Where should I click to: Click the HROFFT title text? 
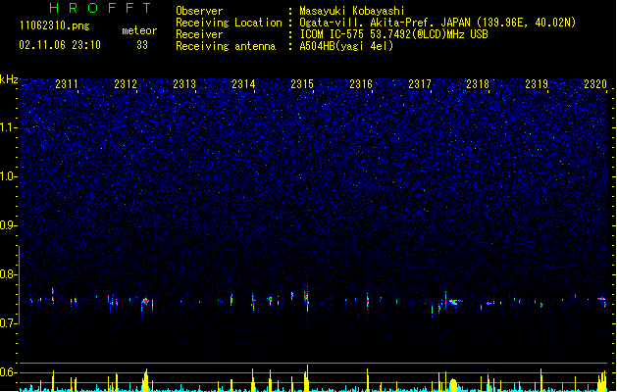[100, 8]
